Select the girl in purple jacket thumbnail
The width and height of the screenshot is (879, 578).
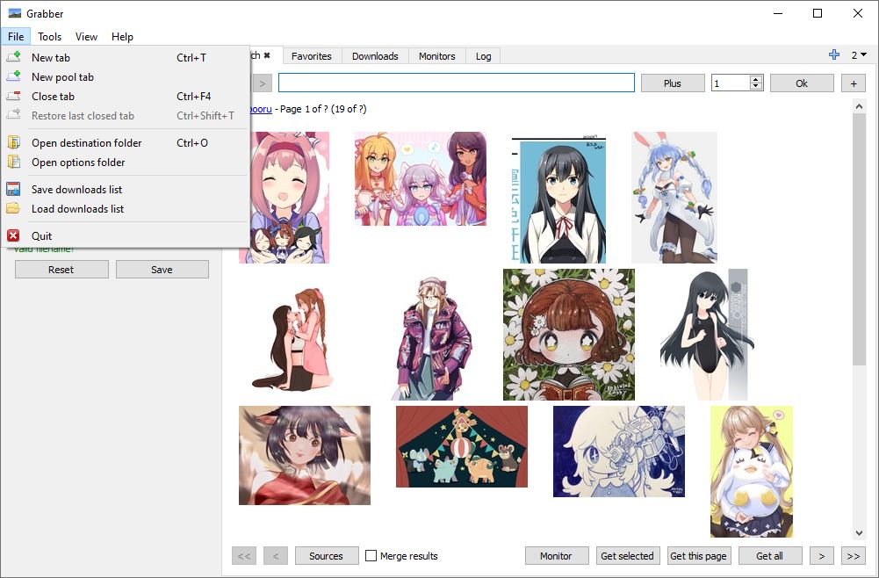(x=432, y=337)
